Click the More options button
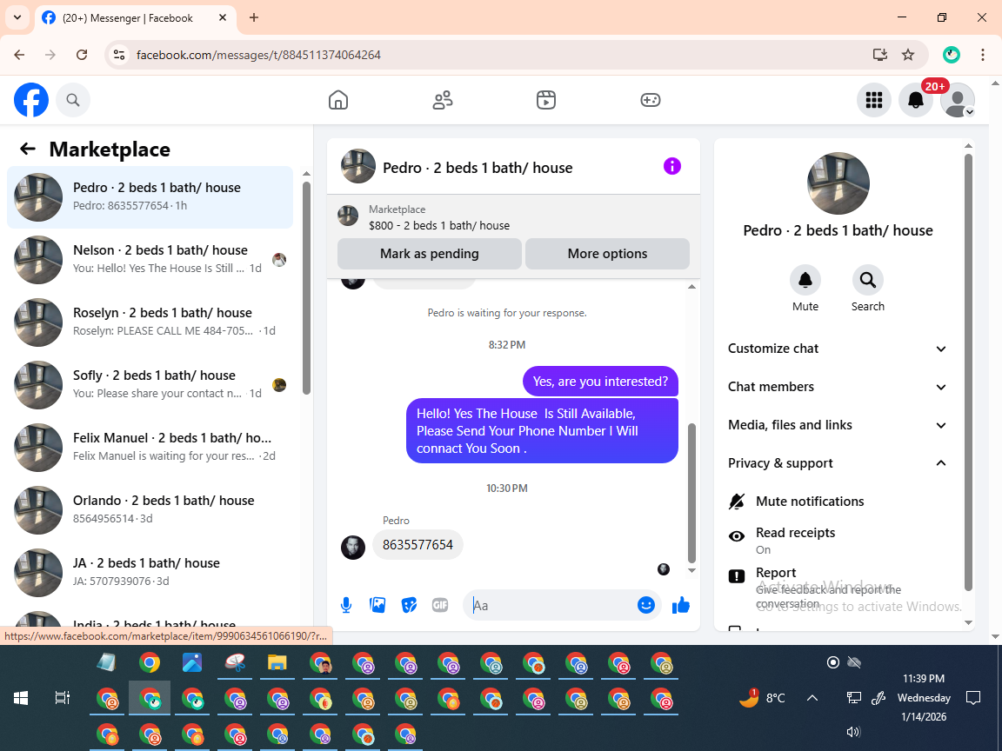Screen dimensions: 1002x751 (607, 254)
